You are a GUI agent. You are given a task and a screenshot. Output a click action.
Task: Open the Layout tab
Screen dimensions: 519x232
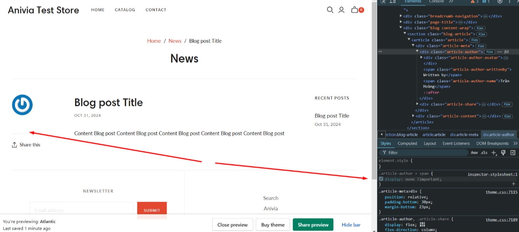430,144
